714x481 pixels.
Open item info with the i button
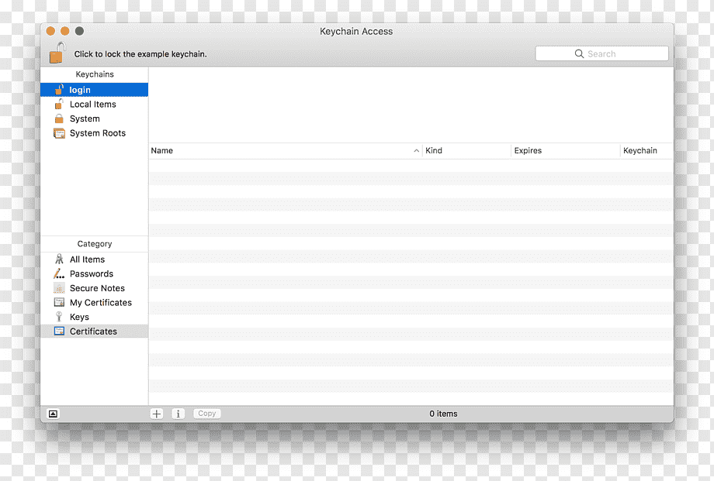tap(178, 414)
